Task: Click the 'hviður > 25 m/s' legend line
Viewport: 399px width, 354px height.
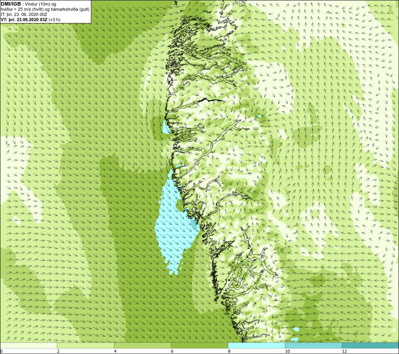Action: point(45,9)
